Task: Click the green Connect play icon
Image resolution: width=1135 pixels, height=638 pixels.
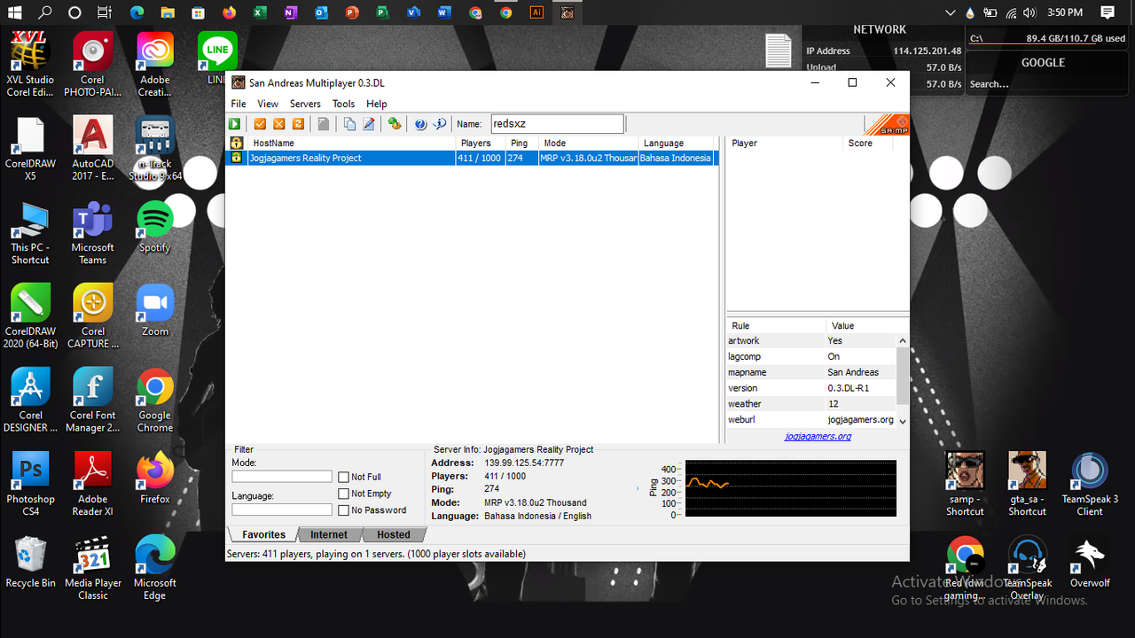Action: pyautogui.click(x=235, y=124)
